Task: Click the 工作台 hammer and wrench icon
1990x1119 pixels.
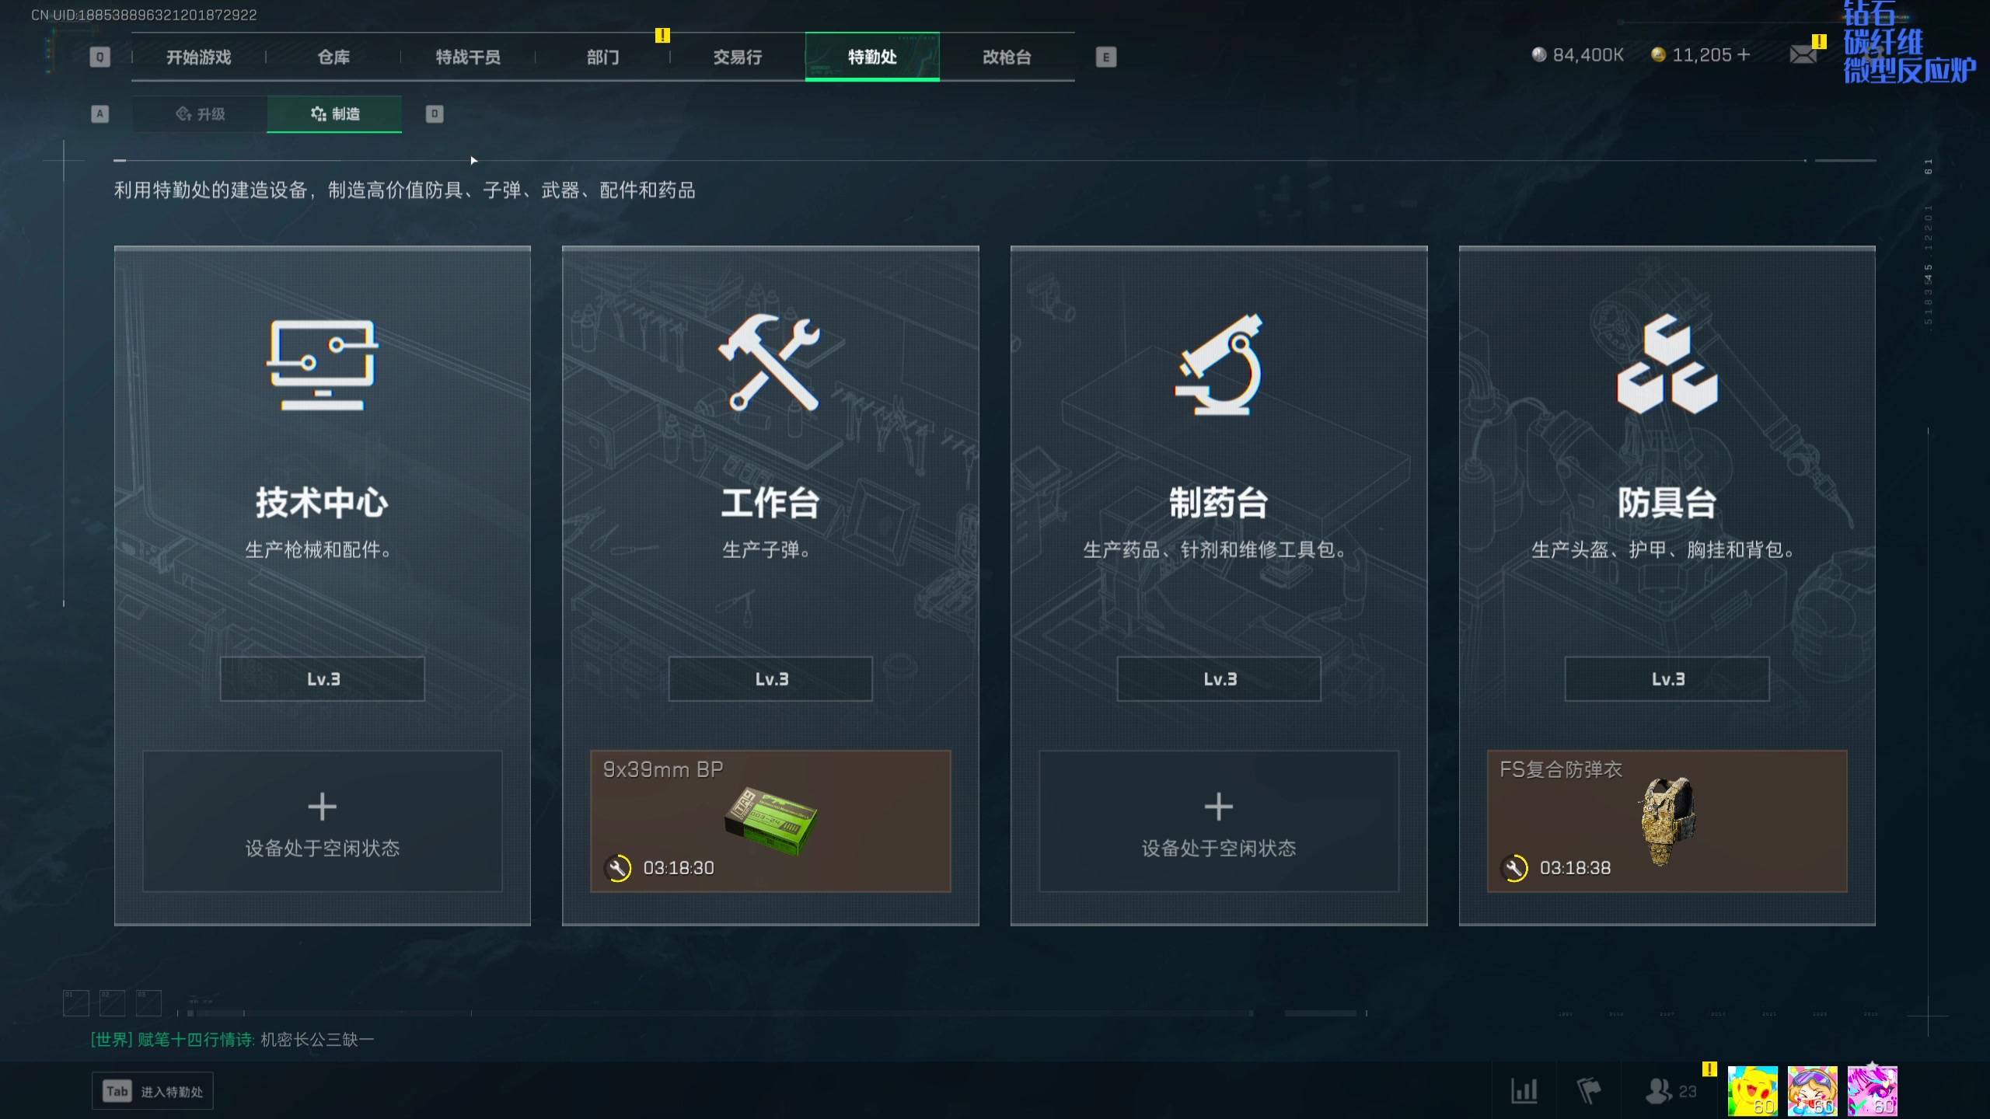Action: [x=770, y=362]
